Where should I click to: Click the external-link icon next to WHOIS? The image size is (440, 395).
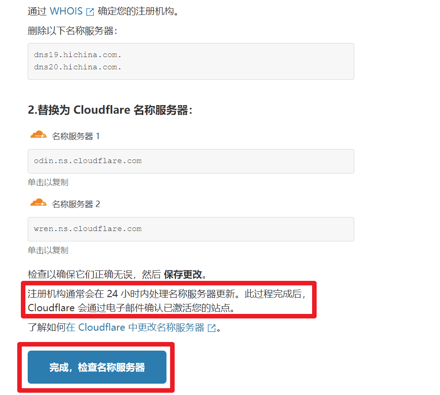tap(90, 12)
